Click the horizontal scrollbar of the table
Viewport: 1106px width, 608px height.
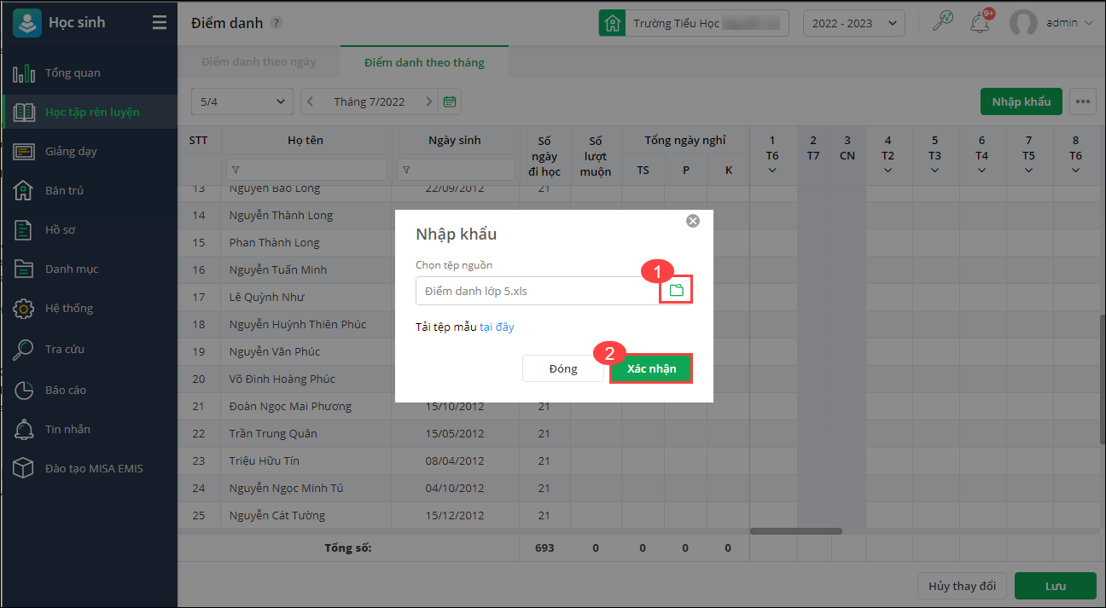pos(795,531)
